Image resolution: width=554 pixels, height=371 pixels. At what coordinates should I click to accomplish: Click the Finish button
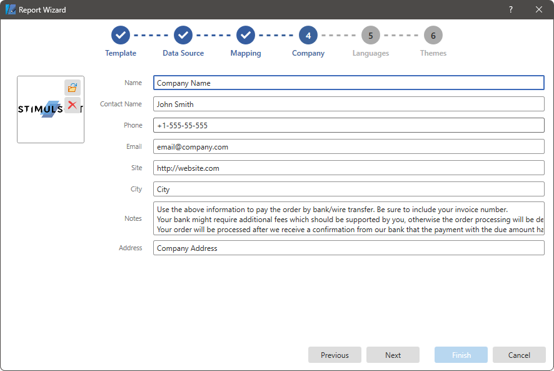click(x=461, y=355)
